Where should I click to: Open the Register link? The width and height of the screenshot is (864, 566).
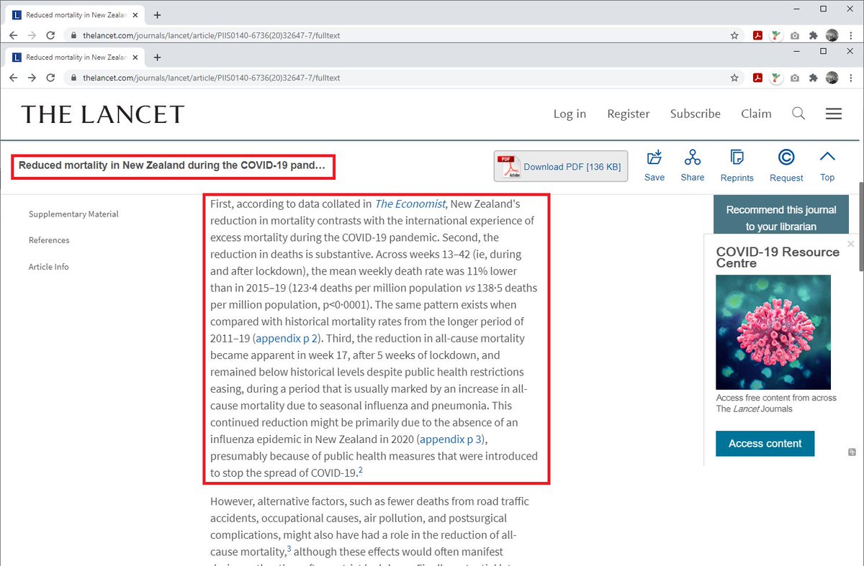click(628, 114)
